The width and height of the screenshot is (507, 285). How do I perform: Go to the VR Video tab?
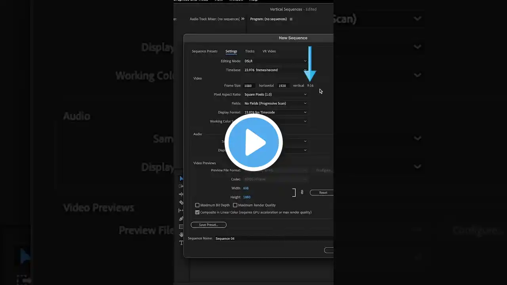(269, 51)
